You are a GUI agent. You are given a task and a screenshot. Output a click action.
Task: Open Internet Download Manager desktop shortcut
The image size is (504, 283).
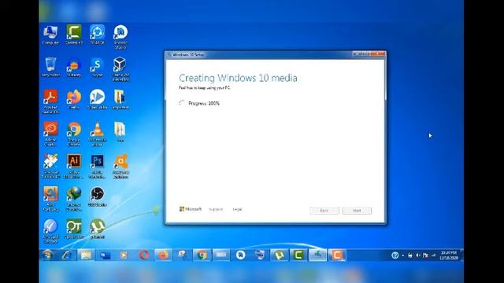74,199
